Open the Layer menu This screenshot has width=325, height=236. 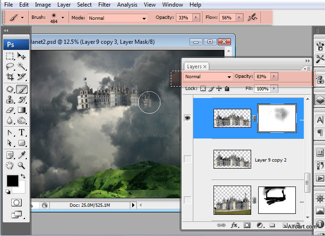(64, 5)
